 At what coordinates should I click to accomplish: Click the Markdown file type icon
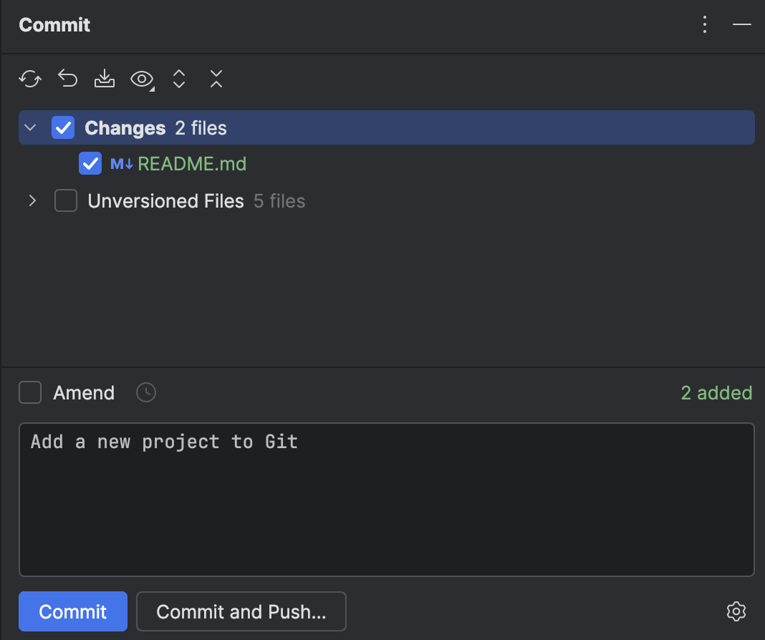pyautogui.click(x=123, y=163)
